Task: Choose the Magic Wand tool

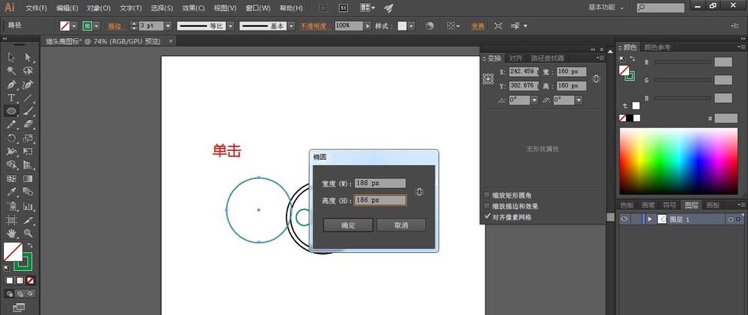Action: point(11,71)
